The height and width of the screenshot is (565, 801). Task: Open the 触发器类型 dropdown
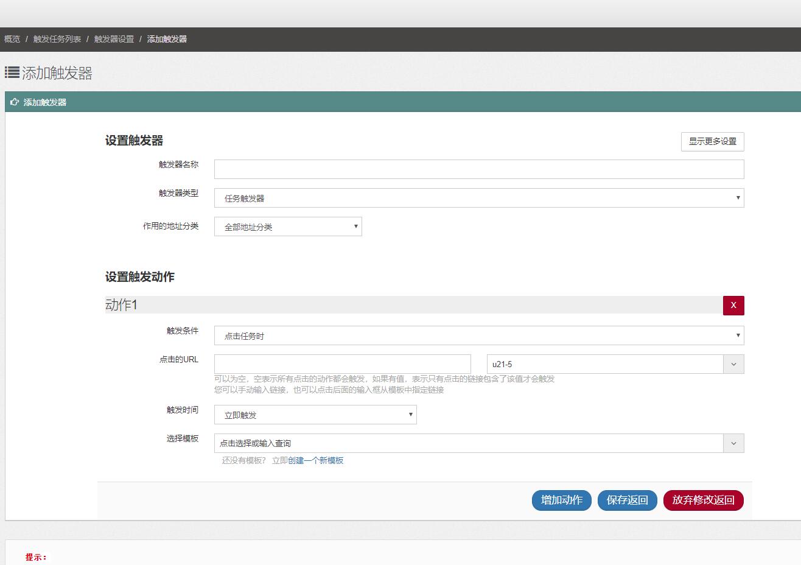click(478, 198)
